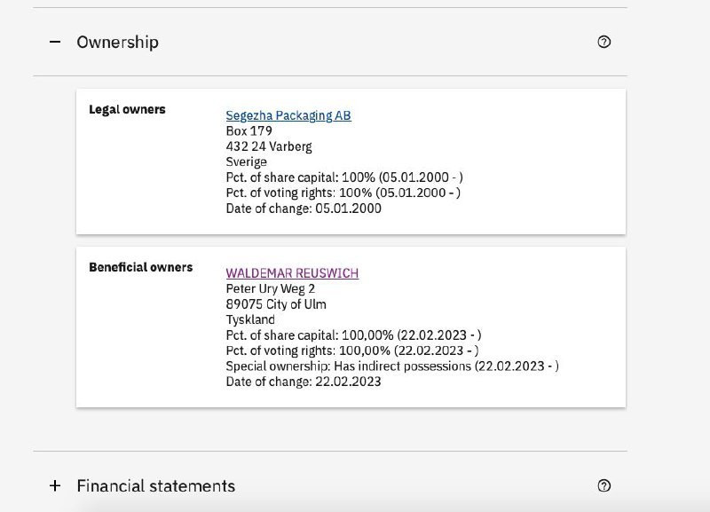Collapse Ownership section using minus icon
The height and width of the screenshot is (512, 710).
click(55, 42)
